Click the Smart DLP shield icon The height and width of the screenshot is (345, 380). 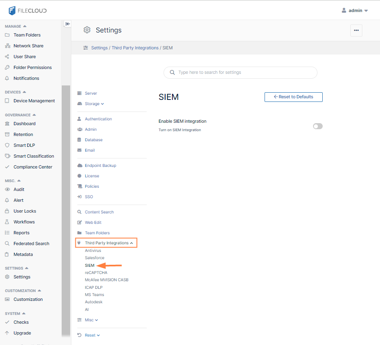[x=7, y=145]
